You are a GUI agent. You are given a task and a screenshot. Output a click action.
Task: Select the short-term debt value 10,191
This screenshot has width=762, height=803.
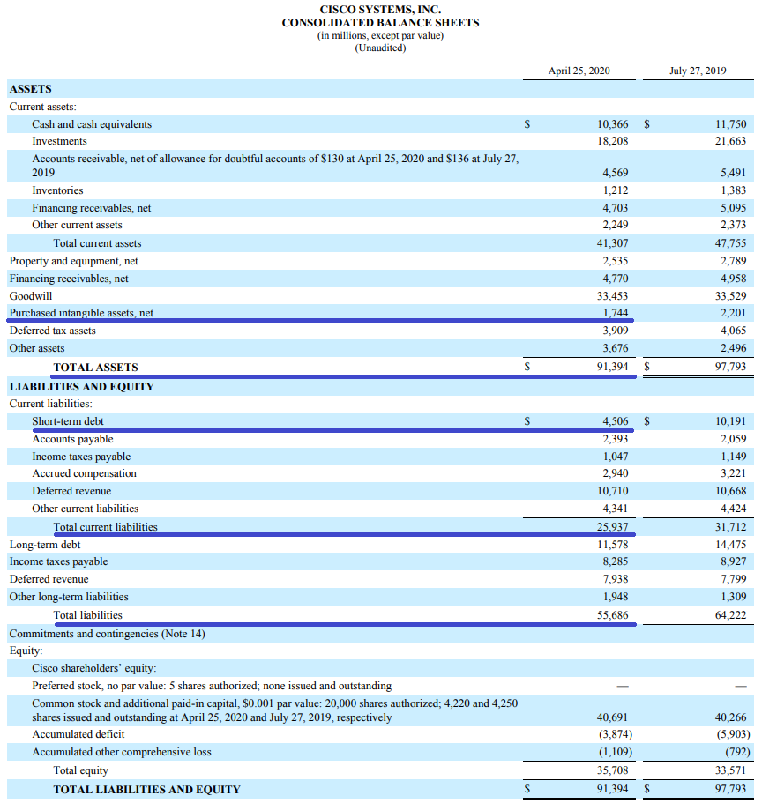tap(731, 421)
